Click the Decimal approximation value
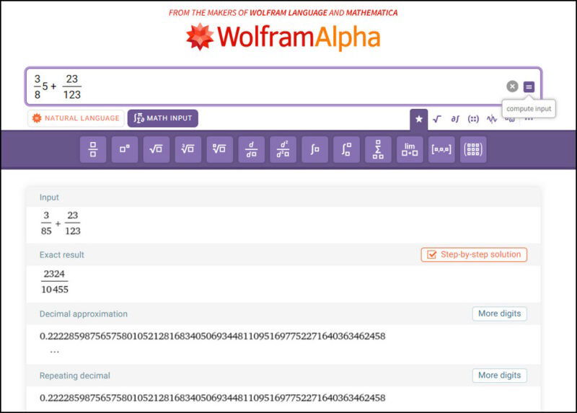The height and width of the screenshot is (413, 577). (212, 336)
